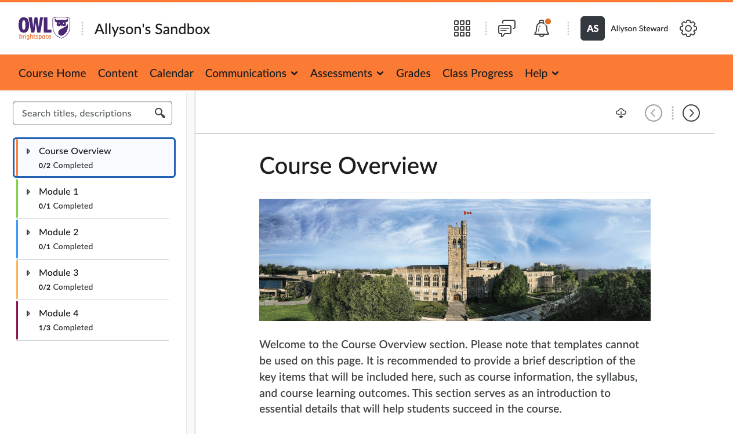
Task: Navigate to Course Home
Action: click(52, 73)
